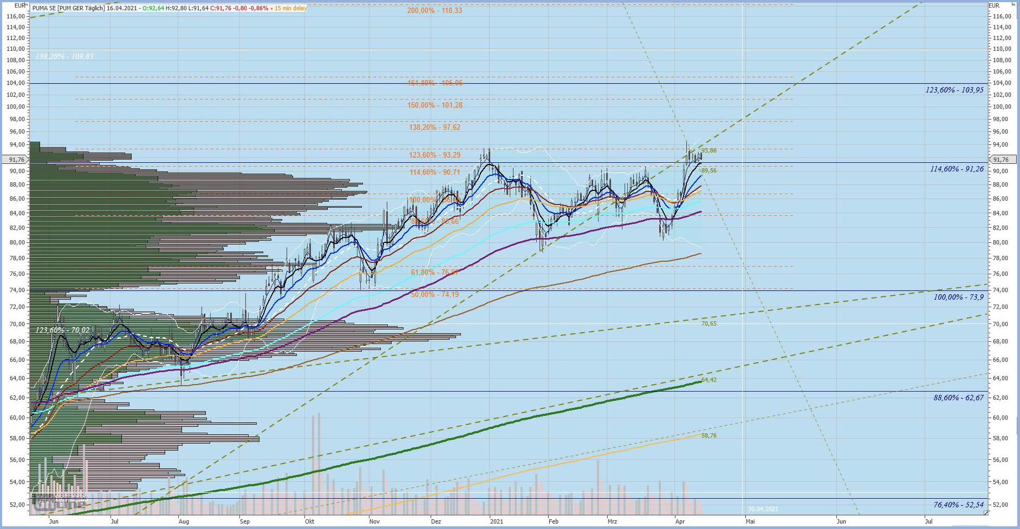Select the Okt label on the time axis
This screenshot has width=1020, height=529.
(309, 521)
